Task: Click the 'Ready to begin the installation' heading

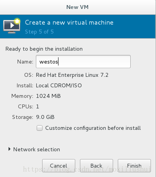Action: [x=44, y=49]
